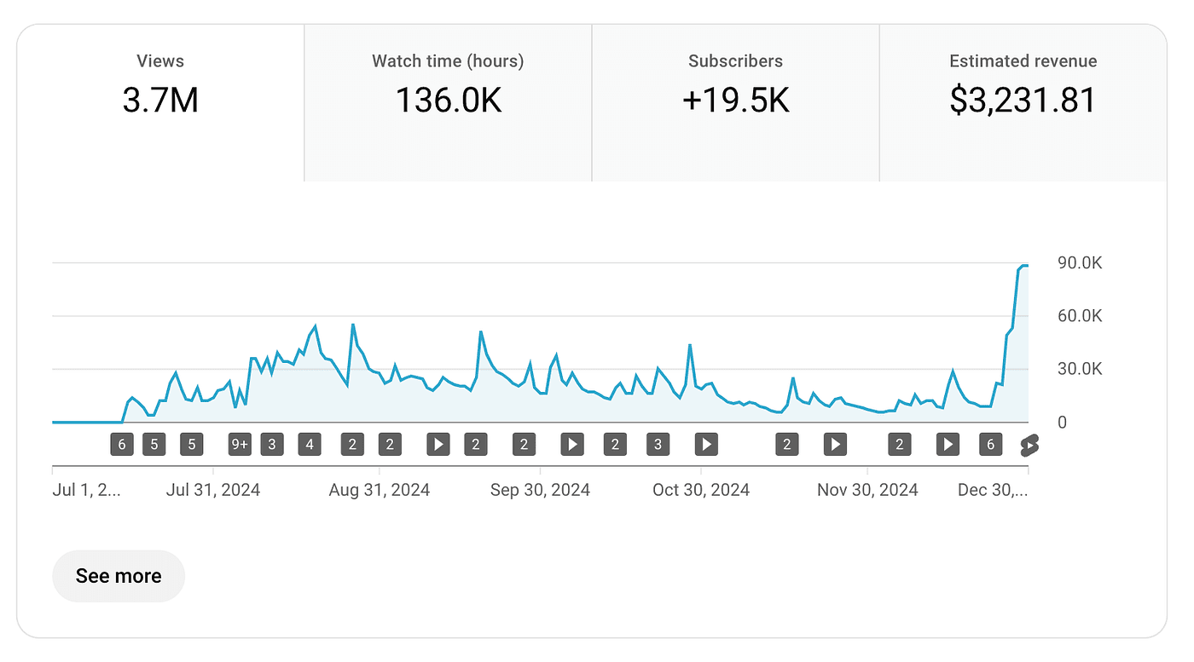
Task: Open the play icon marker just after Oct 30
Action: (706, 444)
